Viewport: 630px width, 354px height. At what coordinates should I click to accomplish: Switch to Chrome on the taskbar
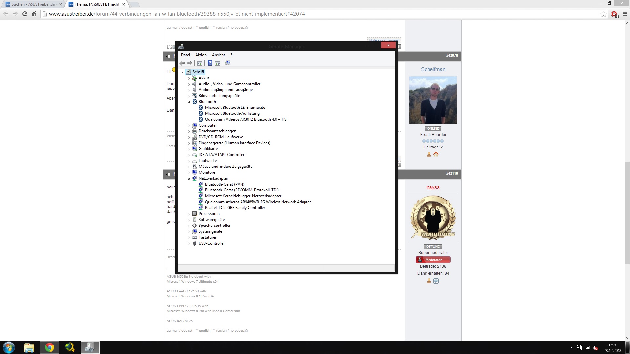50,347
